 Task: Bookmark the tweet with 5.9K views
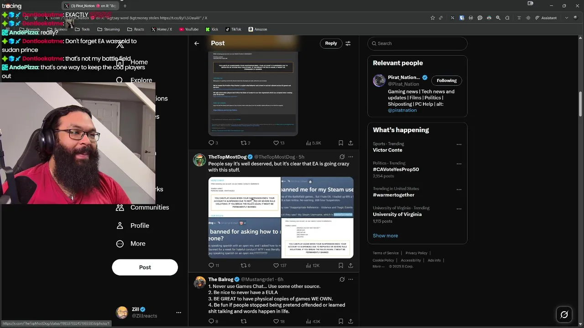tap(341, 143)
